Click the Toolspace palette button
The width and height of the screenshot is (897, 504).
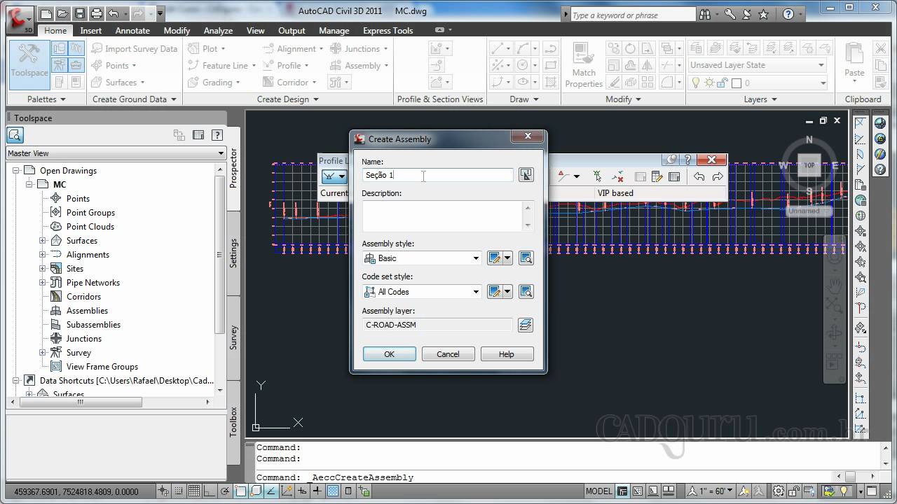(29, 64)
